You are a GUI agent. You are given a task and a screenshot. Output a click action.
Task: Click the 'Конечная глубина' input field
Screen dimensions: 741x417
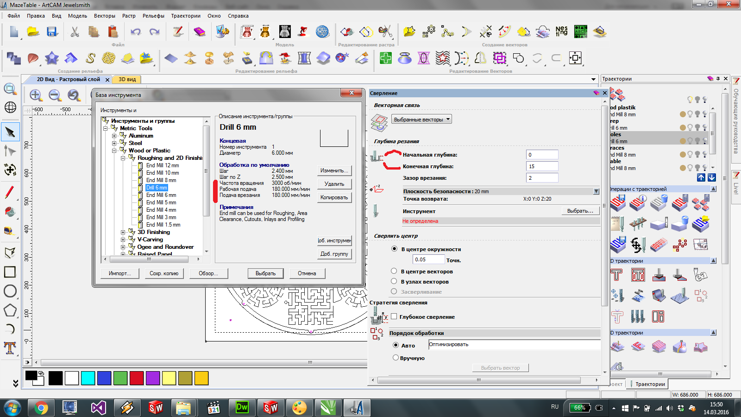click(x=542, y=166)
